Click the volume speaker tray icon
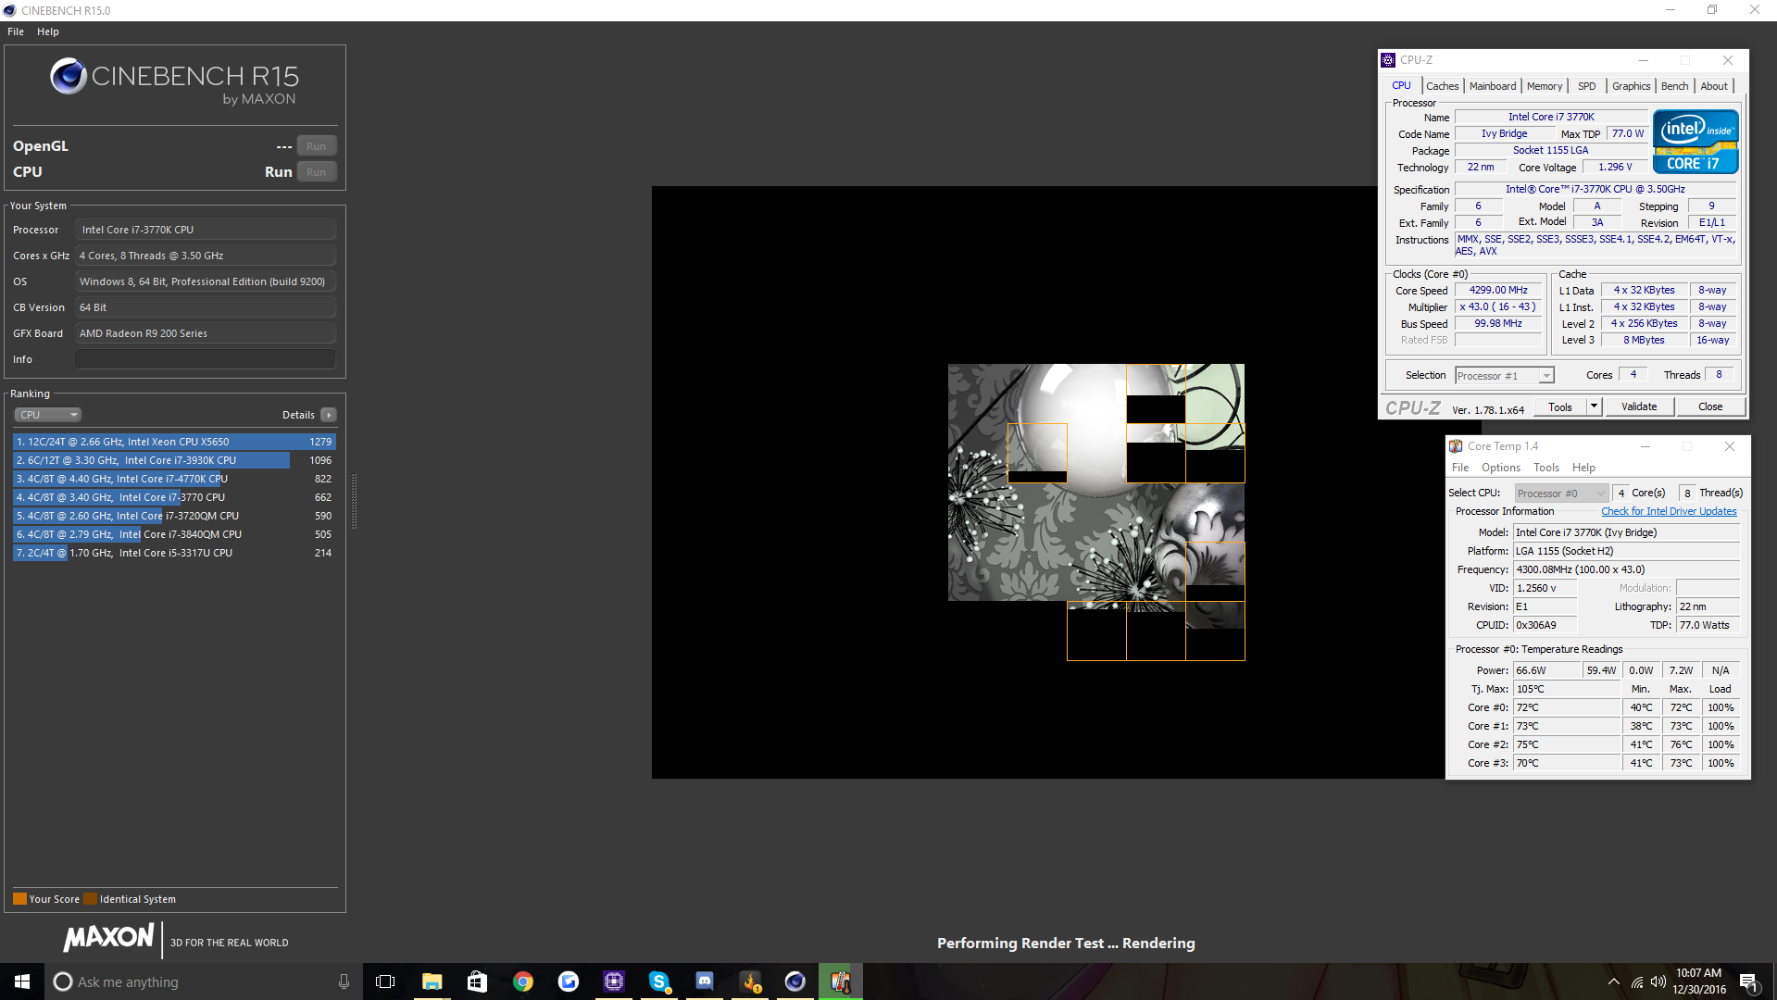Viewport: 1777px width, 1000px height. pos(1658,981)
